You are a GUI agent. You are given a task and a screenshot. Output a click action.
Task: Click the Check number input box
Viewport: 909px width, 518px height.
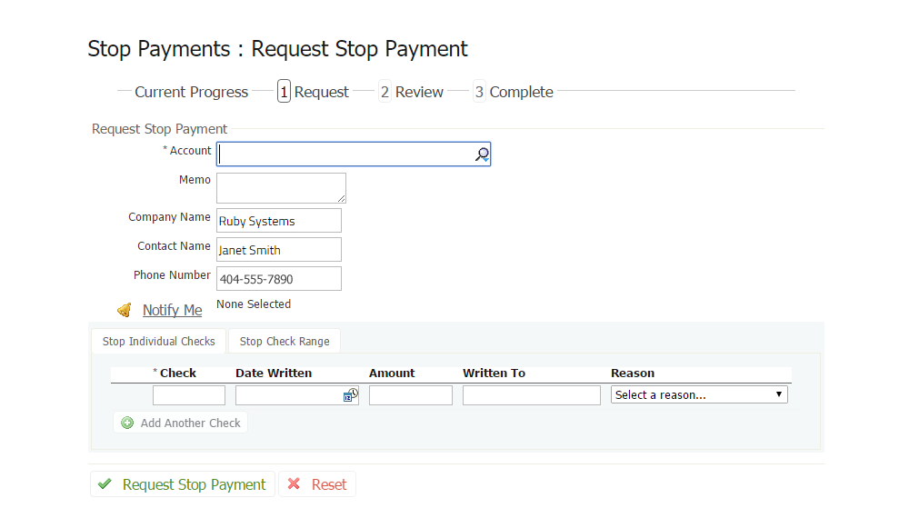tap(189, 395)
